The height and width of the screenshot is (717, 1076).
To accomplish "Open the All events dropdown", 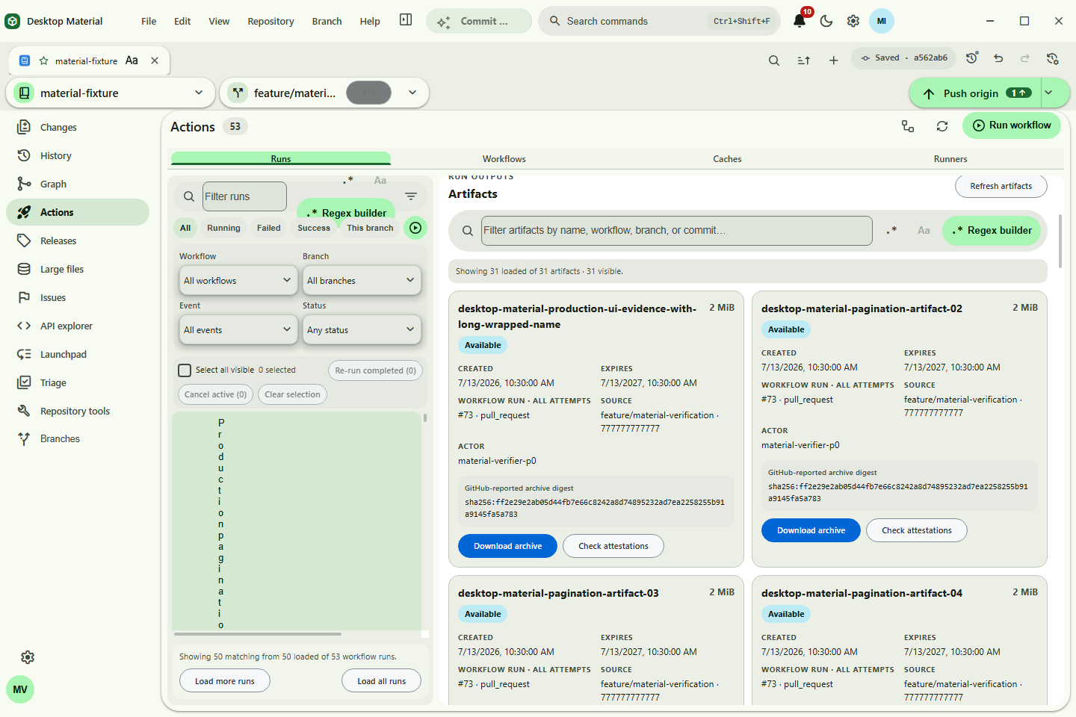I will pyautogui.click(x=239, y=329).
